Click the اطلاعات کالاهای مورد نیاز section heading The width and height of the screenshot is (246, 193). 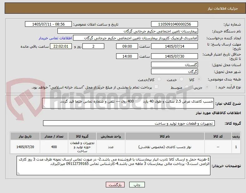tap(218, 113)
